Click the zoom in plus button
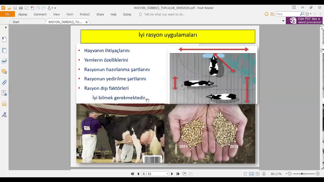 click(x=318, y=174)
